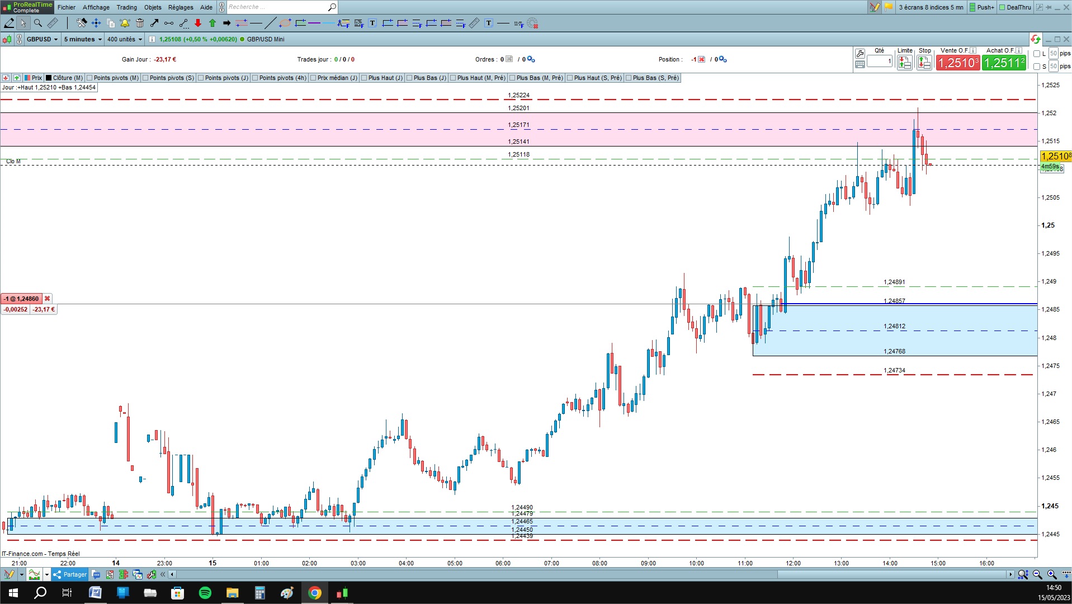
Task: Enable the Points pivots (S) checkbox
Action: click(145, 78)
